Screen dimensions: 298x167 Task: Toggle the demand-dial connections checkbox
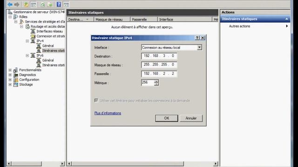pyautogui.click(x=96, y=100)
